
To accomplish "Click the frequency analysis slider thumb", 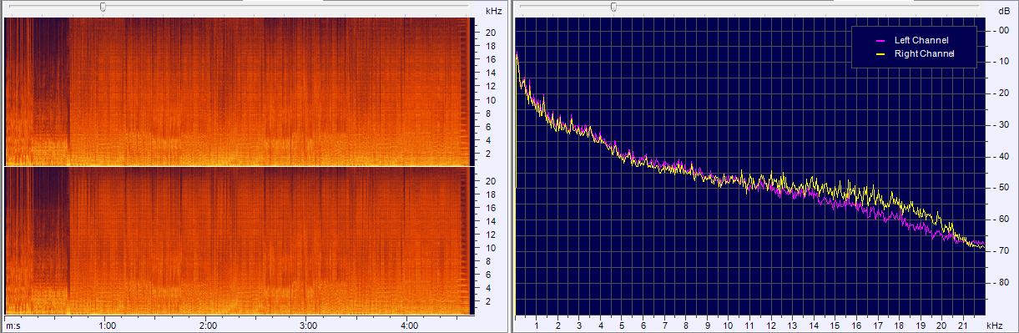I will (x=613, y=7).
